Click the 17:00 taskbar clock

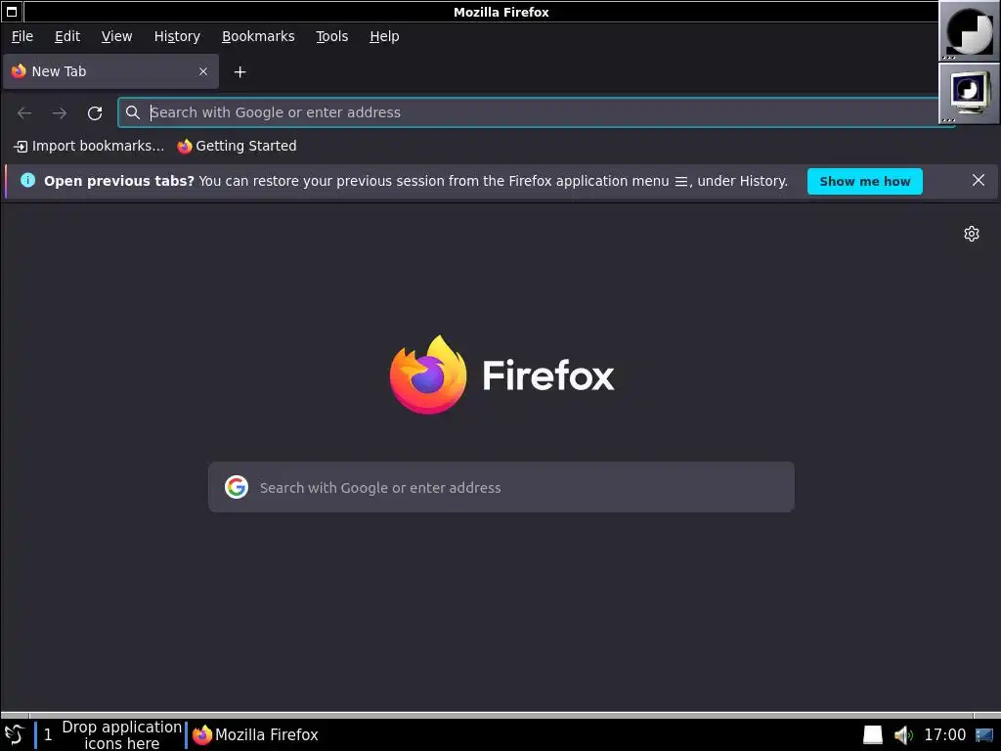pos(945,734)
